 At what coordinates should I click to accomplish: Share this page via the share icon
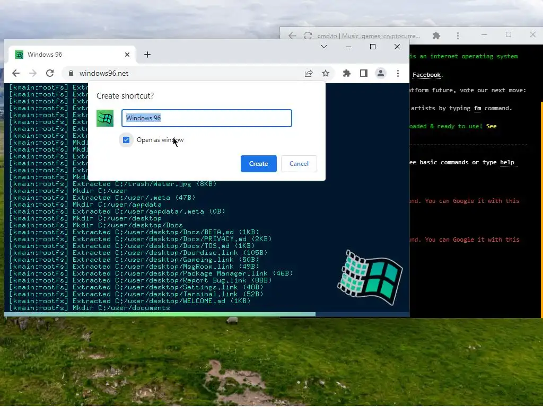pyautogui.click(x=309, y=73)
